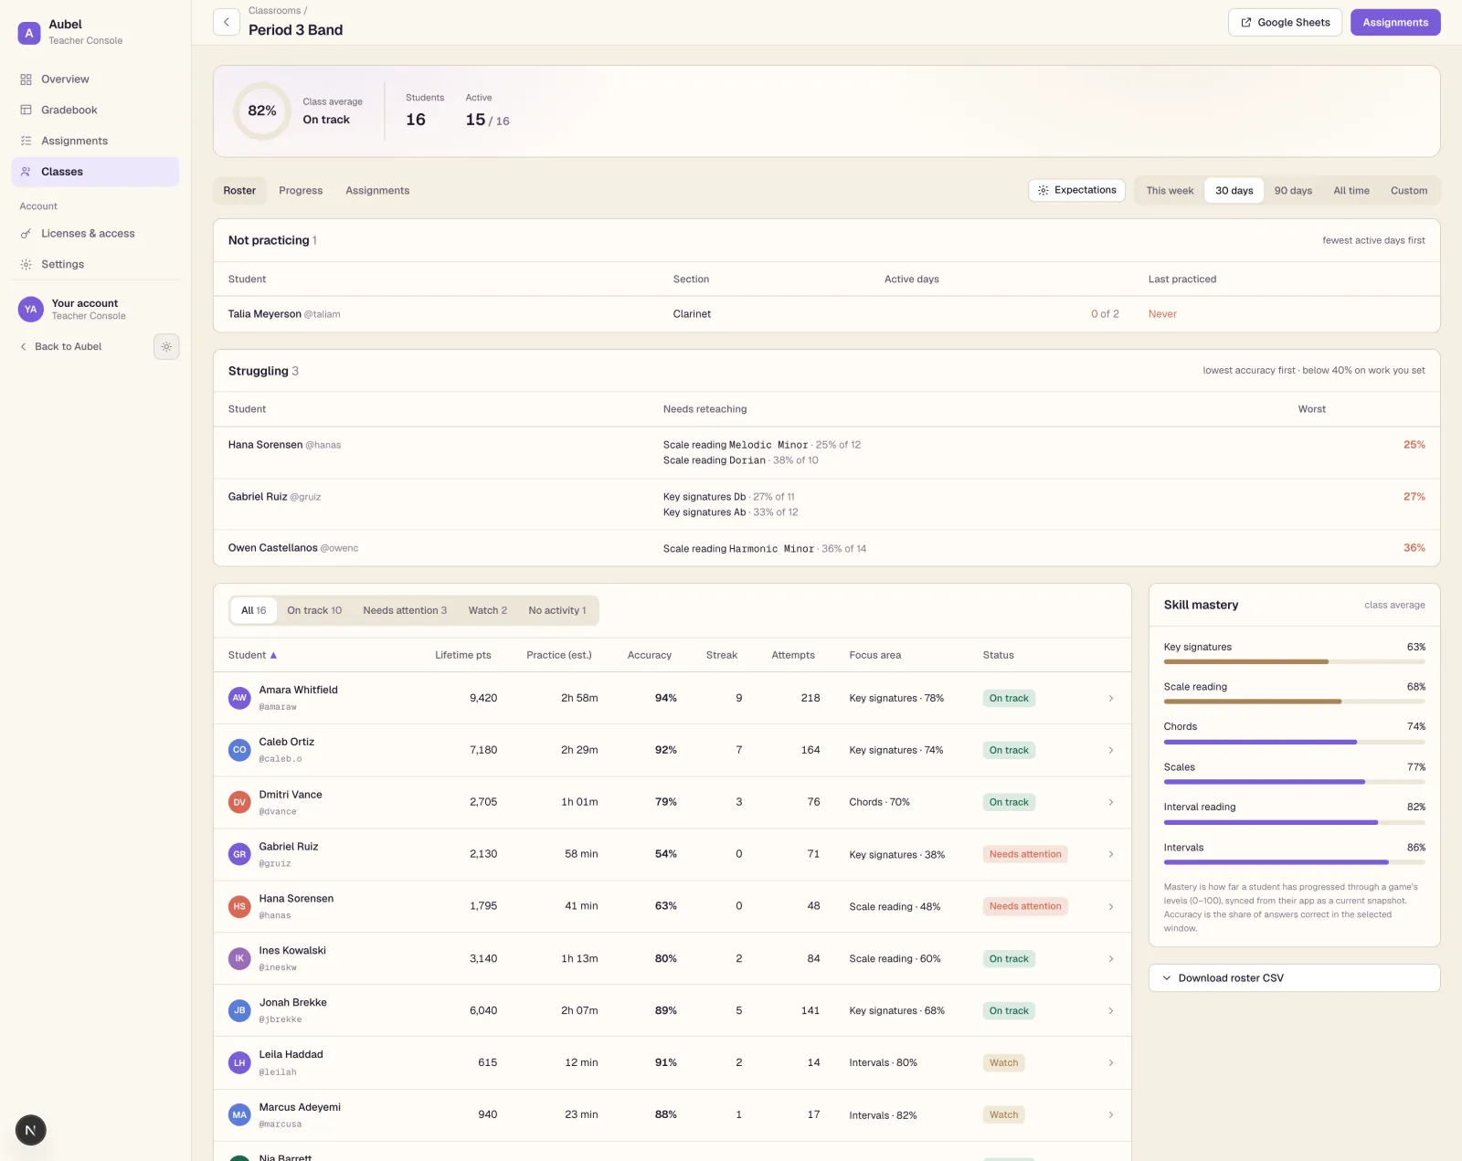This screenshot has width=1462, height=1161.
Task: Open the Classrooms breadcrumb link
Action: coord(274,11)
